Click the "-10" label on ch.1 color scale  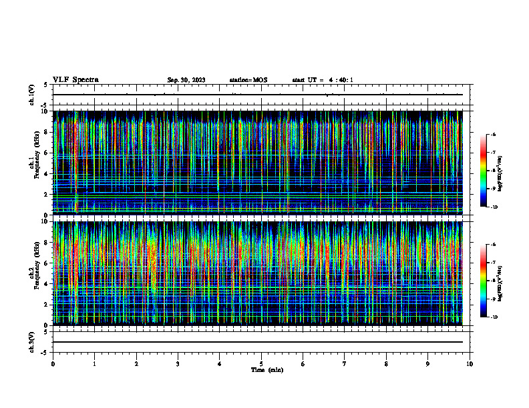[x=494, y=207]
